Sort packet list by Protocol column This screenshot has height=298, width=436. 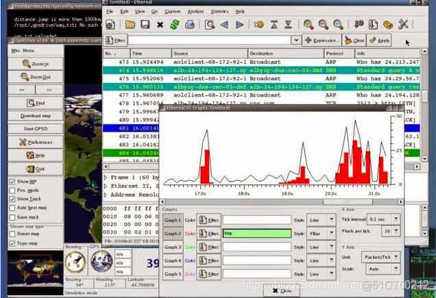[339, 53]
